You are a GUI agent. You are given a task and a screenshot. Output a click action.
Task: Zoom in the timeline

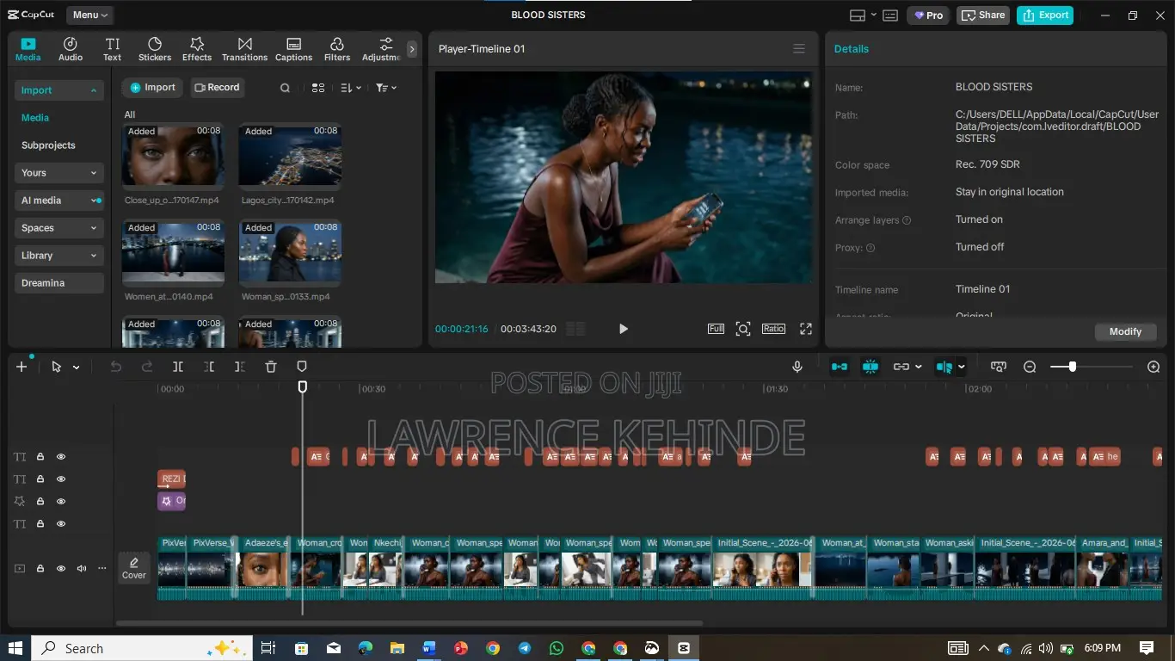(1153, 367)
